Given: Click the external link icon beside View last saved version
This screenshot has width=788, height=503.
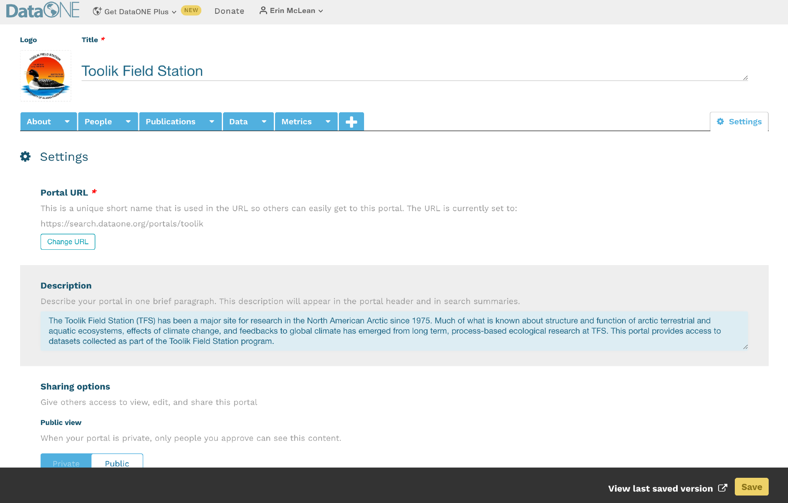Looking at the screenshot, I should (723, 488).
